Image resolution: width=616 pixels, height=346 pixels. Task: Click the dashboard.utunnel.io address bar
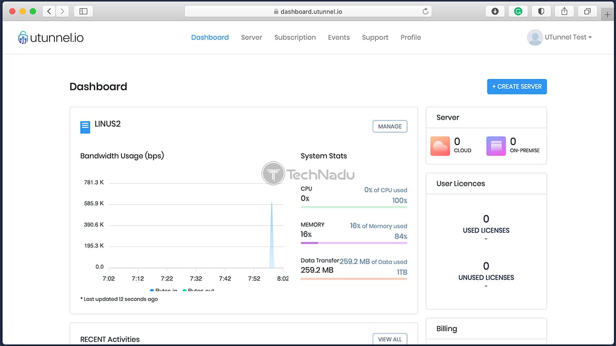coord(308,11)
